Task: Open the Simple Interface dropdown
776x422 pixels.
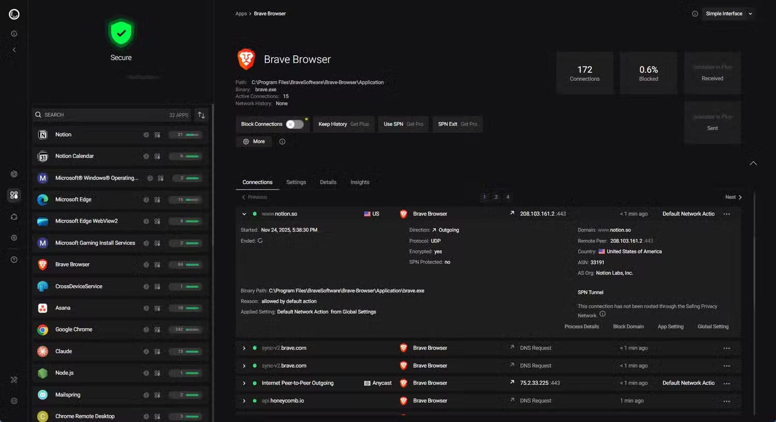Action: point(728,13)
